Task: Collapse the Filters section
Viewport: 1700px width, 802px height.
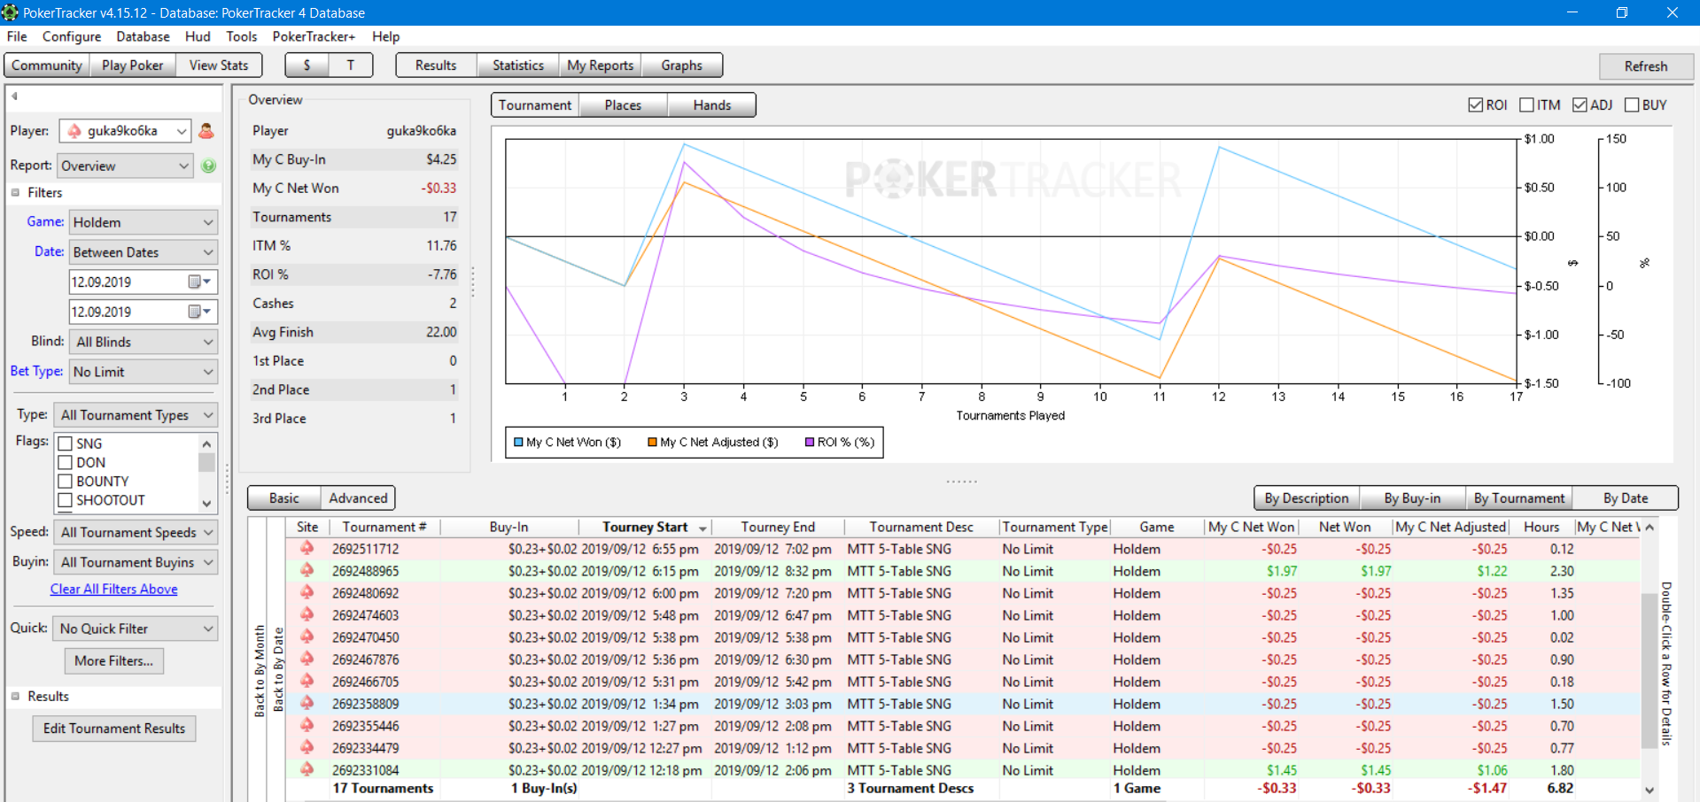Action: point(15,192)
